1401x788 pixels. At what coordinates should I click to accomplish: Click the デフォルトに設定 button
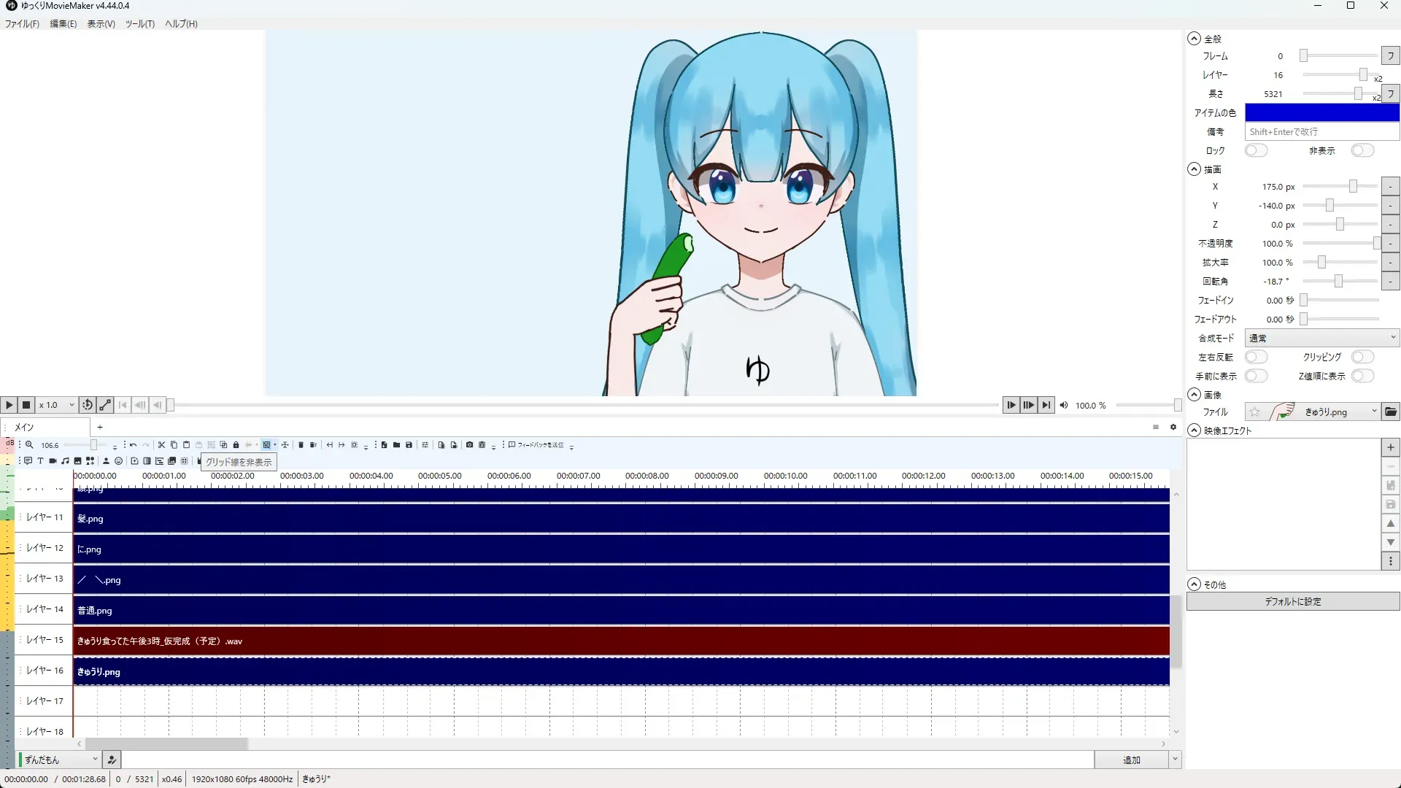1292,602
